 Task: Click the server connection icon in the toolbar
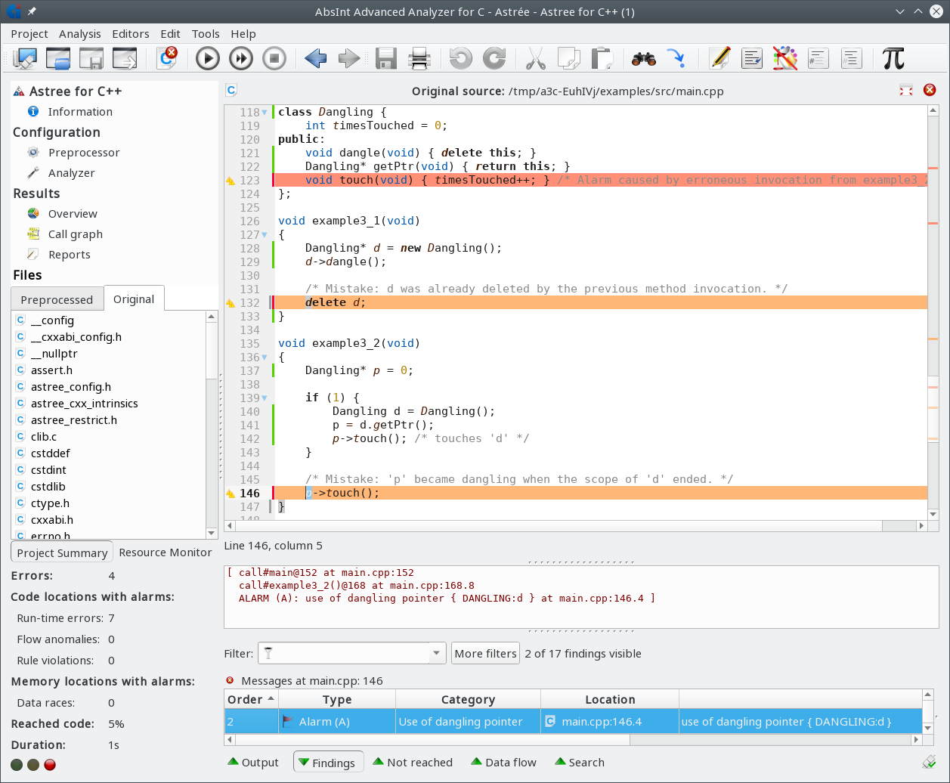25,58
